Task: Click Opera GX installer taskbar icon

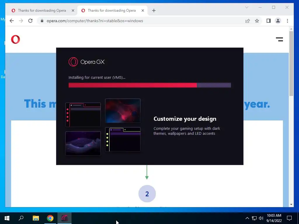Action: click(x=65, y=218)
